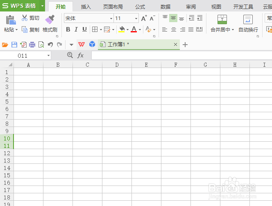Toggle middle vertical alignment
Screen dimensions: 272x206
173,18
